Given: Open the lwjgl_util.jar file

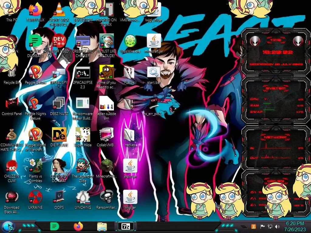Looking at the screenshot, I should [x=154, y=12].
